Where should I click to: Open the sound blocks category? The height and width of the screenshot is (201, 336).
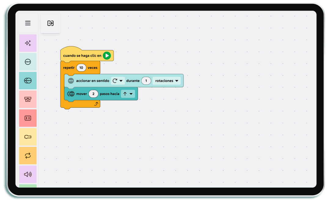(x=28, y=174)
